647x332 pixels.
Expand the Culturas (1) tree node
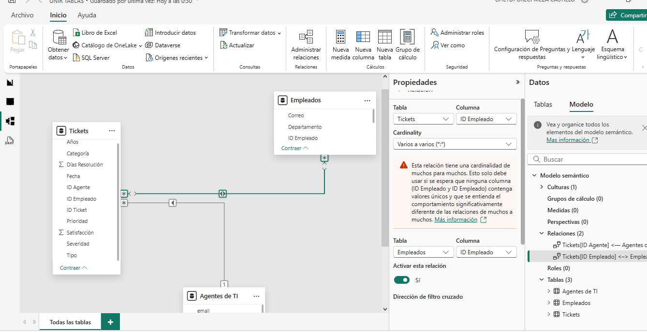(542, 187)
